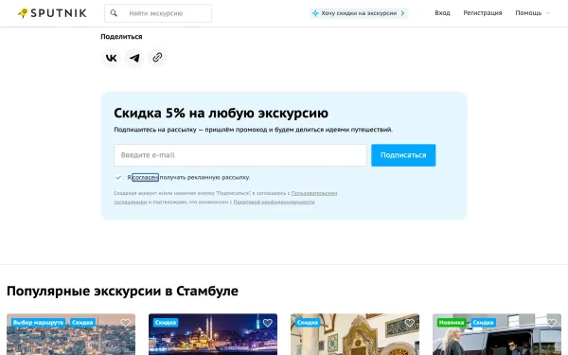Click the 'Поделиться' label

(121, 37)
